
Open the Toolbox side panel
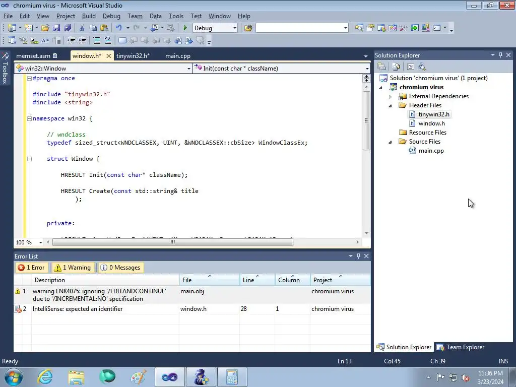pos(5,68)
